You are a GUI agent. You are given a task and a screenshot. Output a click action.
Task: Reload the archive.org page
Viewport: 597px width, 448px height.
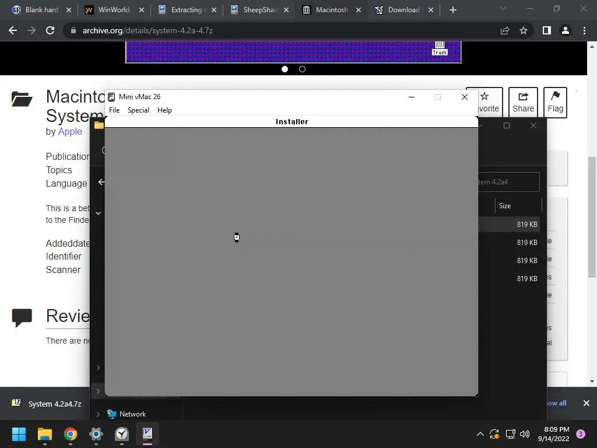[50, 30]
